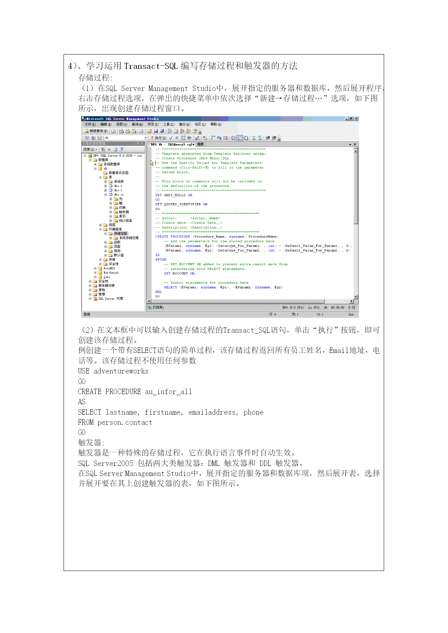Click the Change Connection icon left of db box
The width and height of the screenshot is (448, 633).
click(100, 138)
